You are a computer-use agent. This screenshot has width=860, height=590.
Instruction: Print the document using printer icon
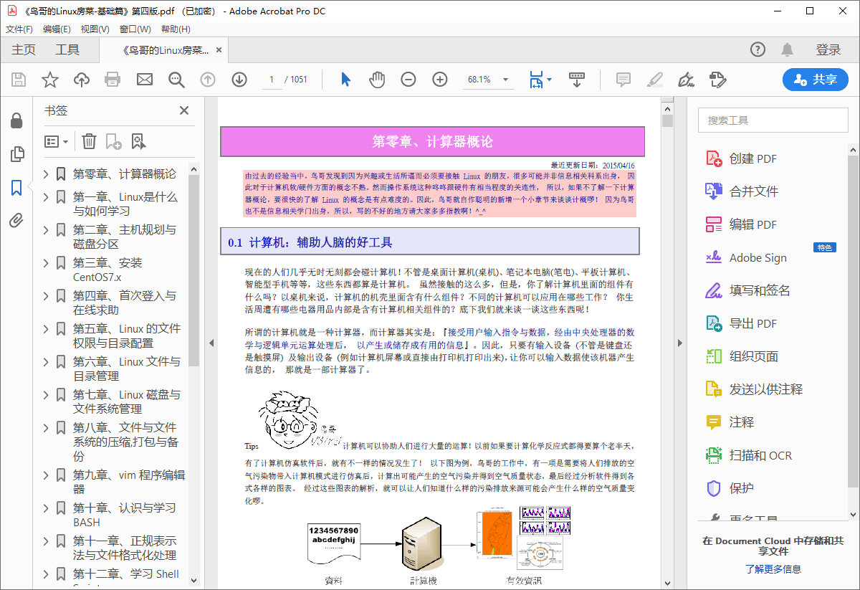pos(113,80)
